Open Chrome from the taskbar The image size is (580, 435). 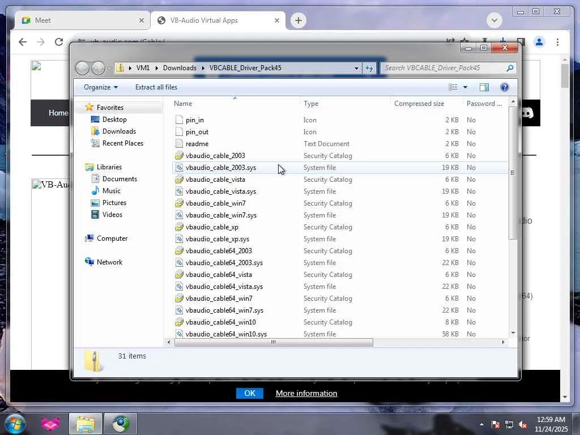pyautogui.click(x=121, y=424)
